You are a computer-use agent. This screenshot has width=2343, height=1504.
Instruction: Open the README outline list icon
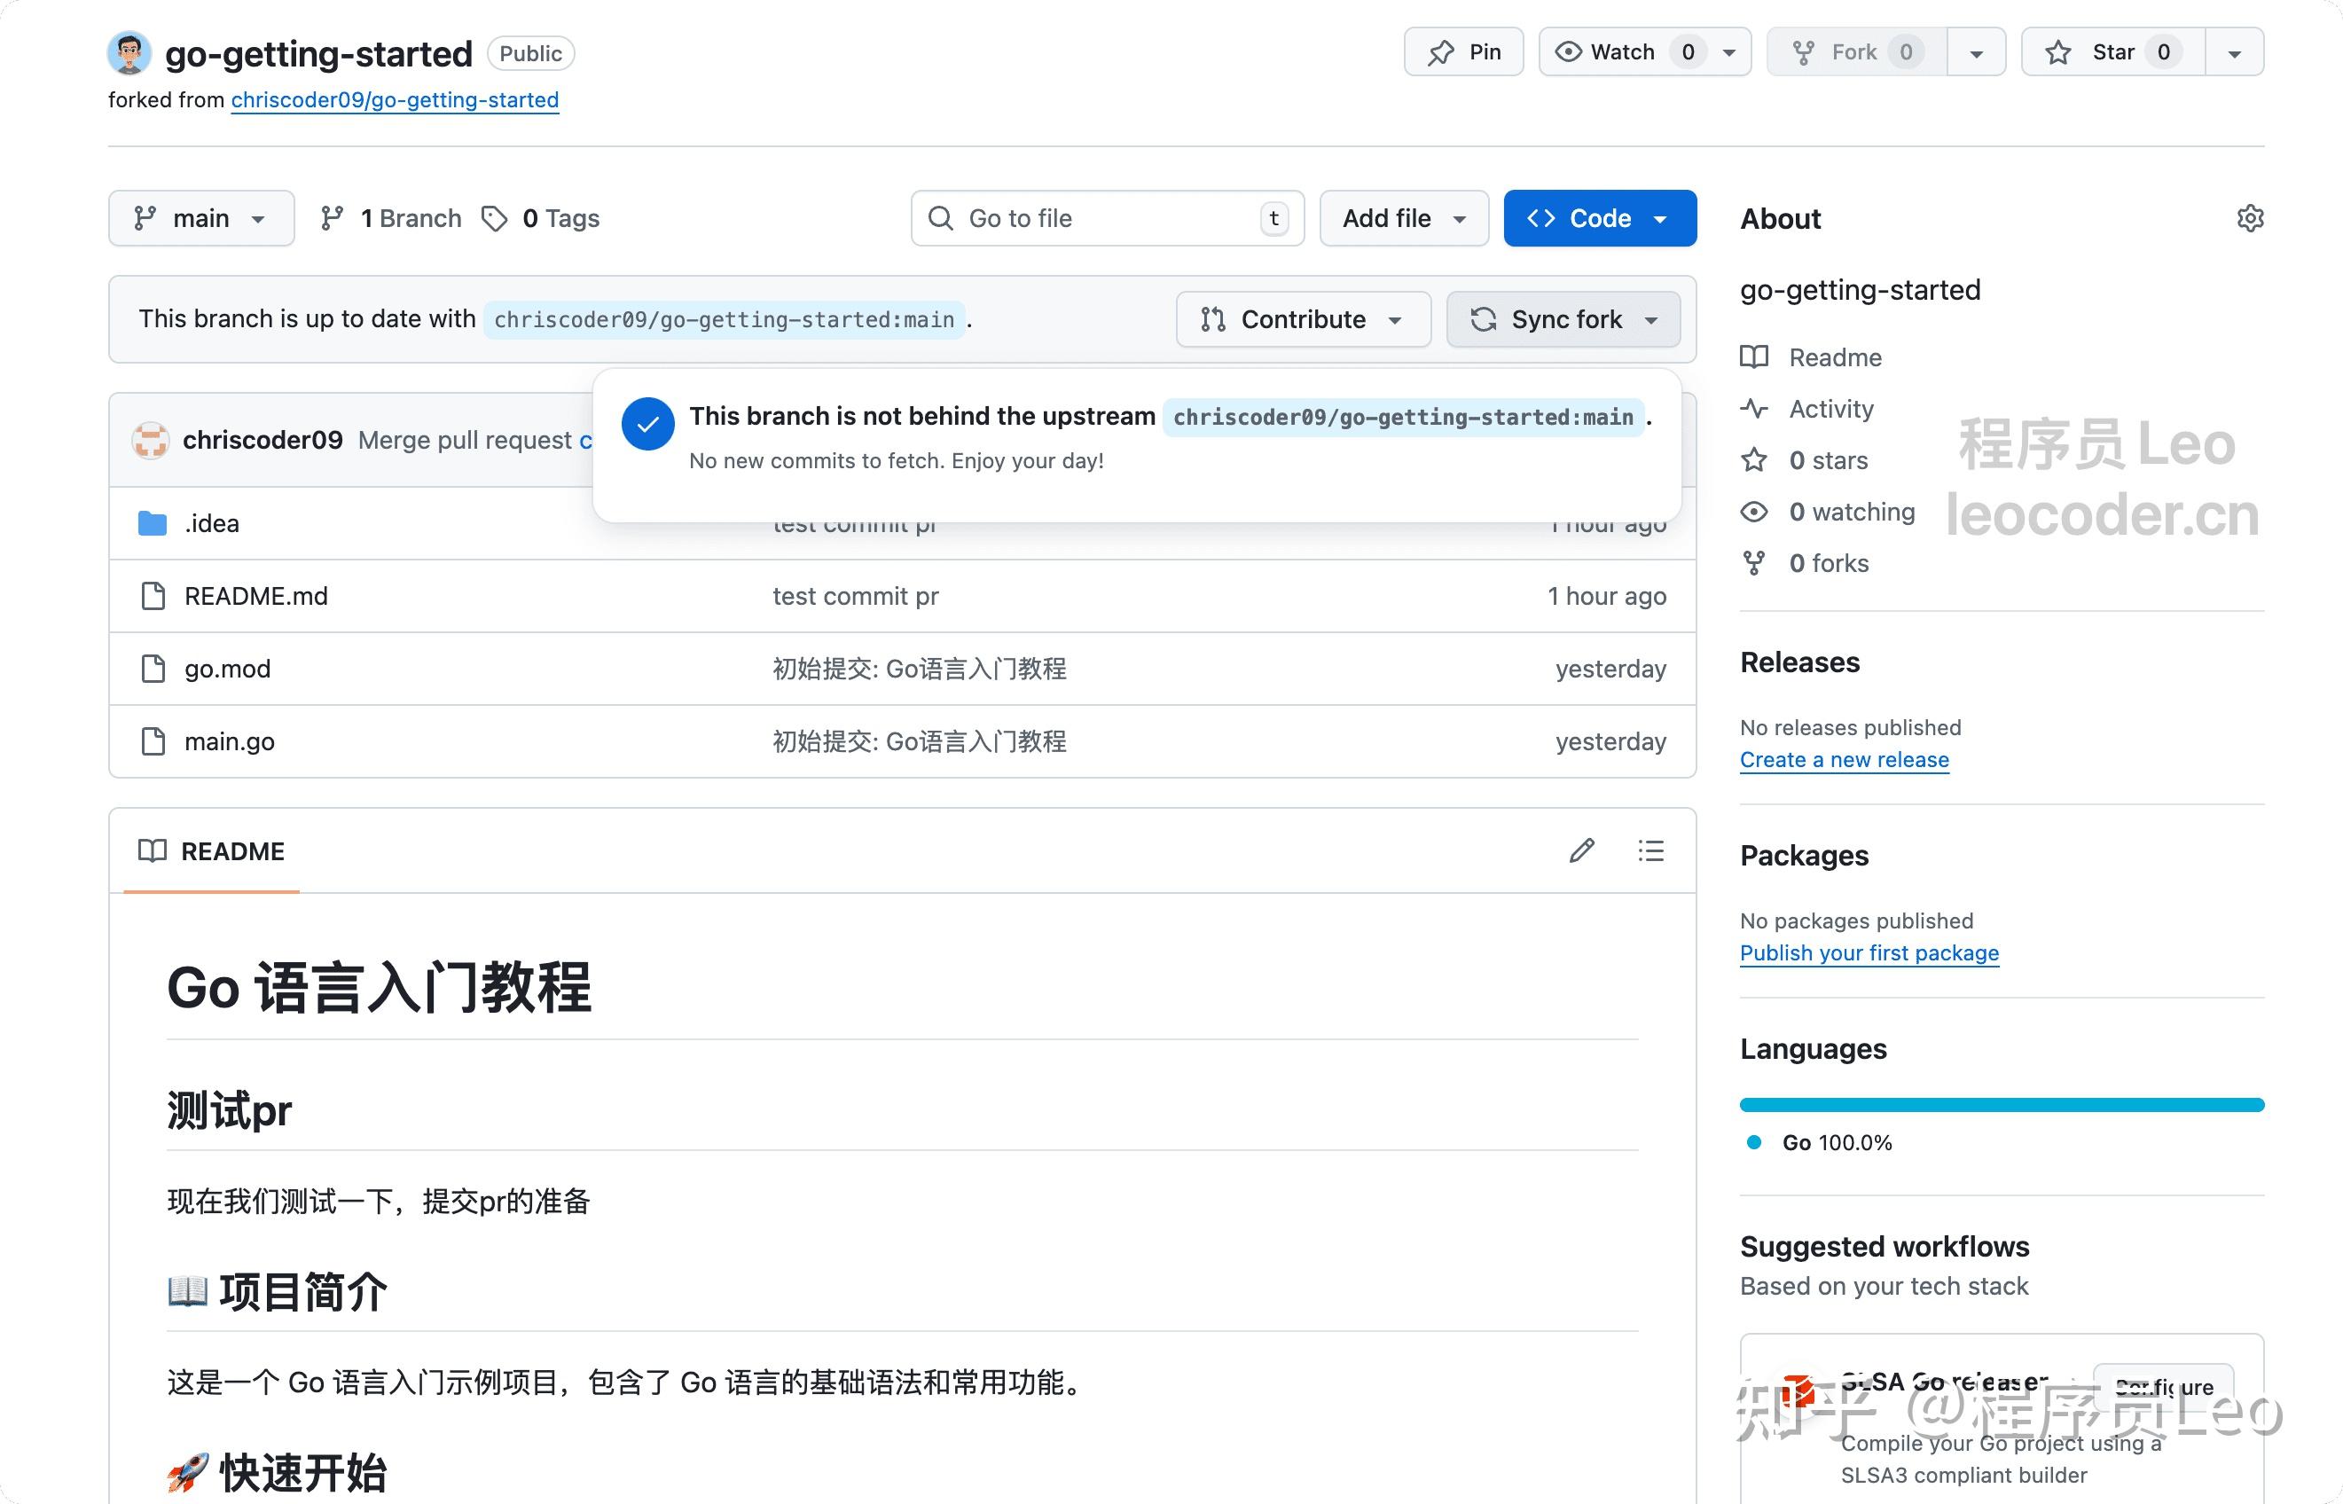tap(1650, 850)
